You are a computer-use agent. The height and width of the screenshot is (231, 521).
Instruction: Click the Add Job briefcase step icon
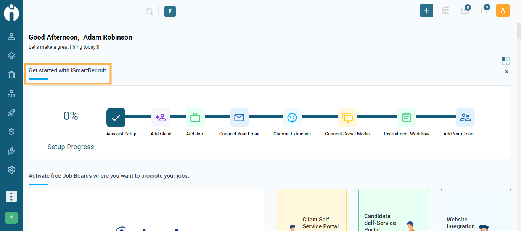point(195,118)
